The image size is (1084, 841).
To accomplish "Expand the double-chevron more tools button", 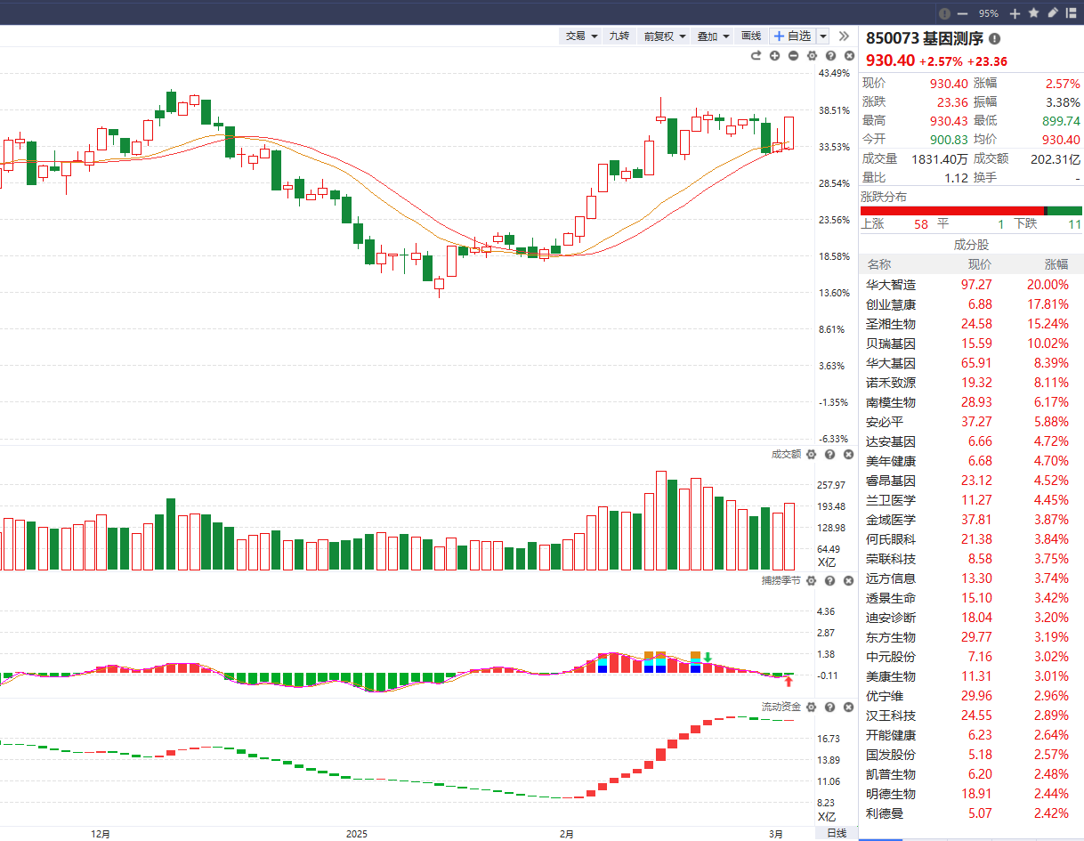I will pyautogui.click(x=844, y=36).
